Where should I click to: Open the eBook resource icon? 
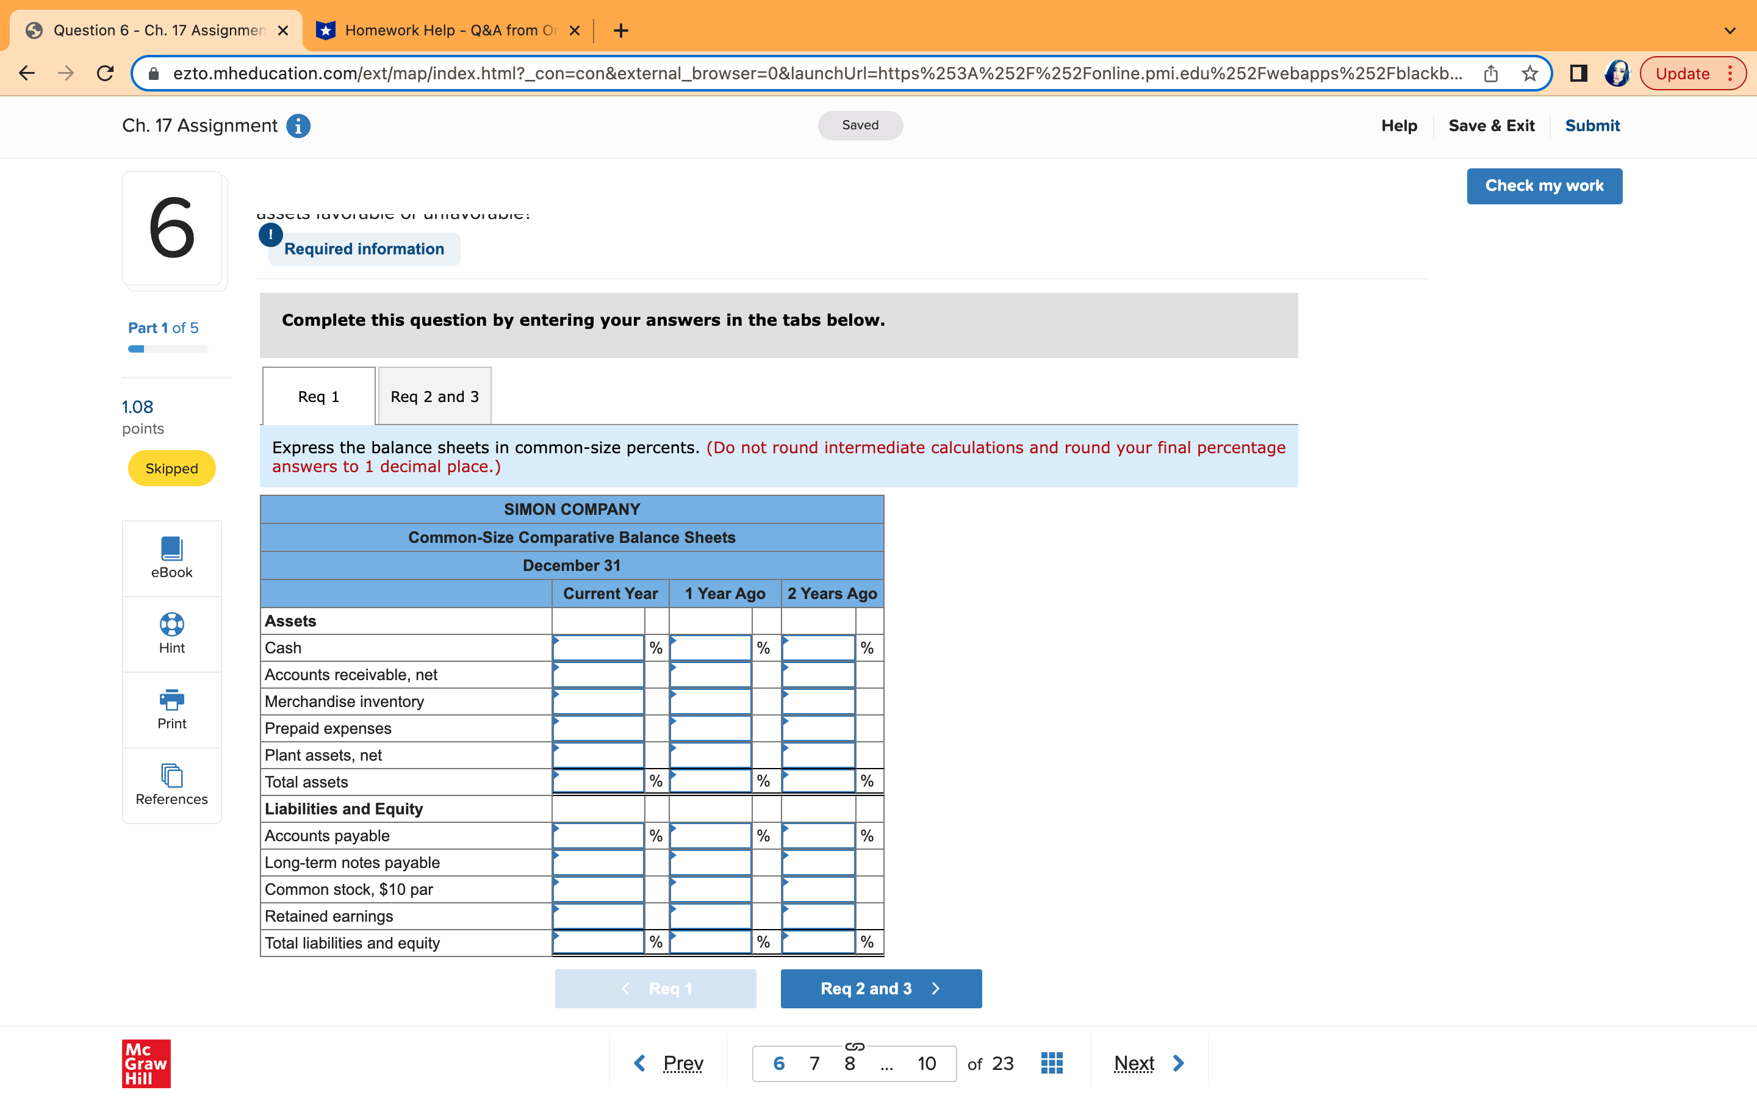171,549
